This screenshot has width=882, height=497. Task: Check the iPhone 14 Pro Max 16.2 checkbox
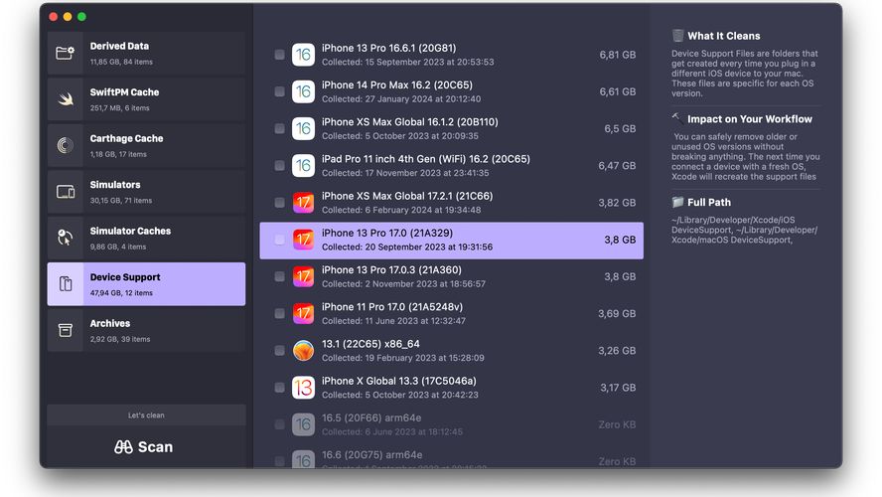[x=279, y=91]
